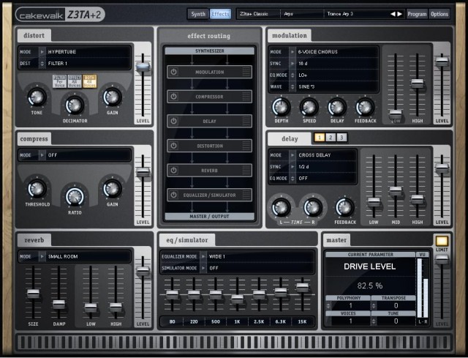Open the distort Mode dropdown
The height and width of the screenshot is (358, 468).
pyautogui.click(x=41, y=53)
